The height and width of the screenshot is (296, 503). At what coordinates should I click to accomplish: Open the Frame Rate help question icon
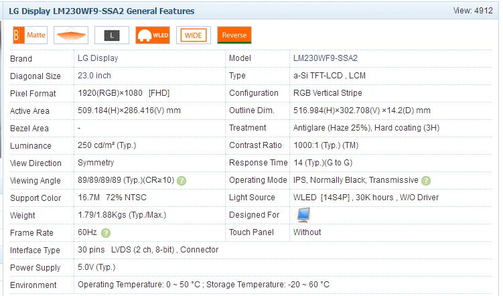point(106,233)
